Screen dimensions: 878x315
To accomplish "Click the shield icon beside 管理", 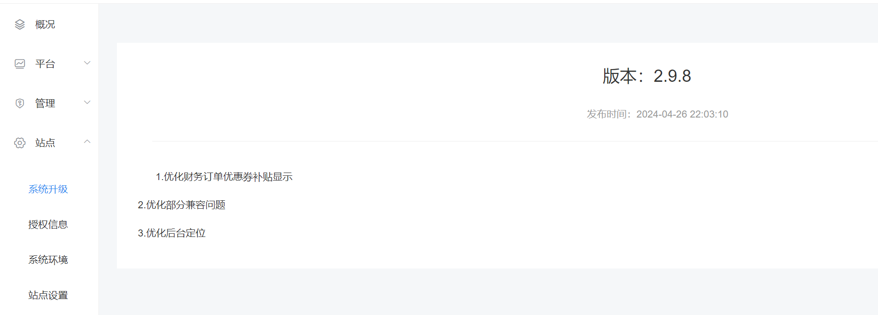I will [20, 103].
